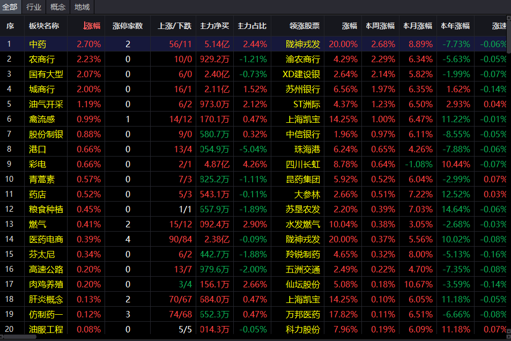Click the vertical scrollbar up arrow
This screenshot has width=511, height=341.
click(509, 17)
